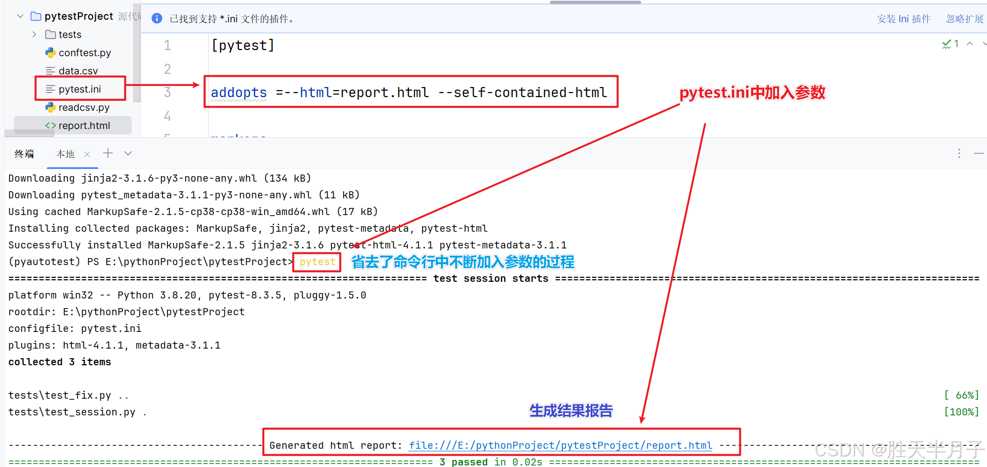Click the pytest command in terminal

pyautogui.click(x=317, y=262)
